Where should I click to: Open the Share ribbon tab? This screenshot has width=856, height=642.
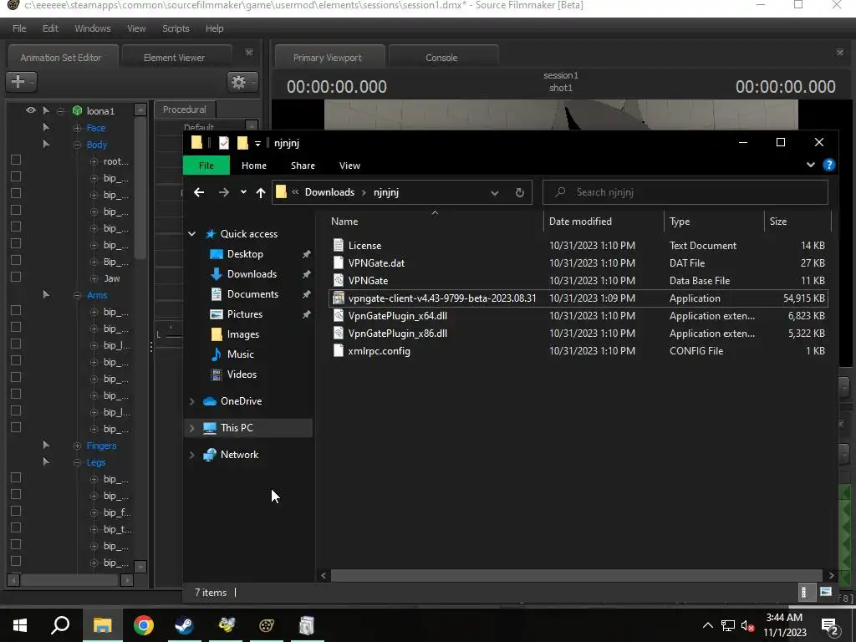click(303, 166)
